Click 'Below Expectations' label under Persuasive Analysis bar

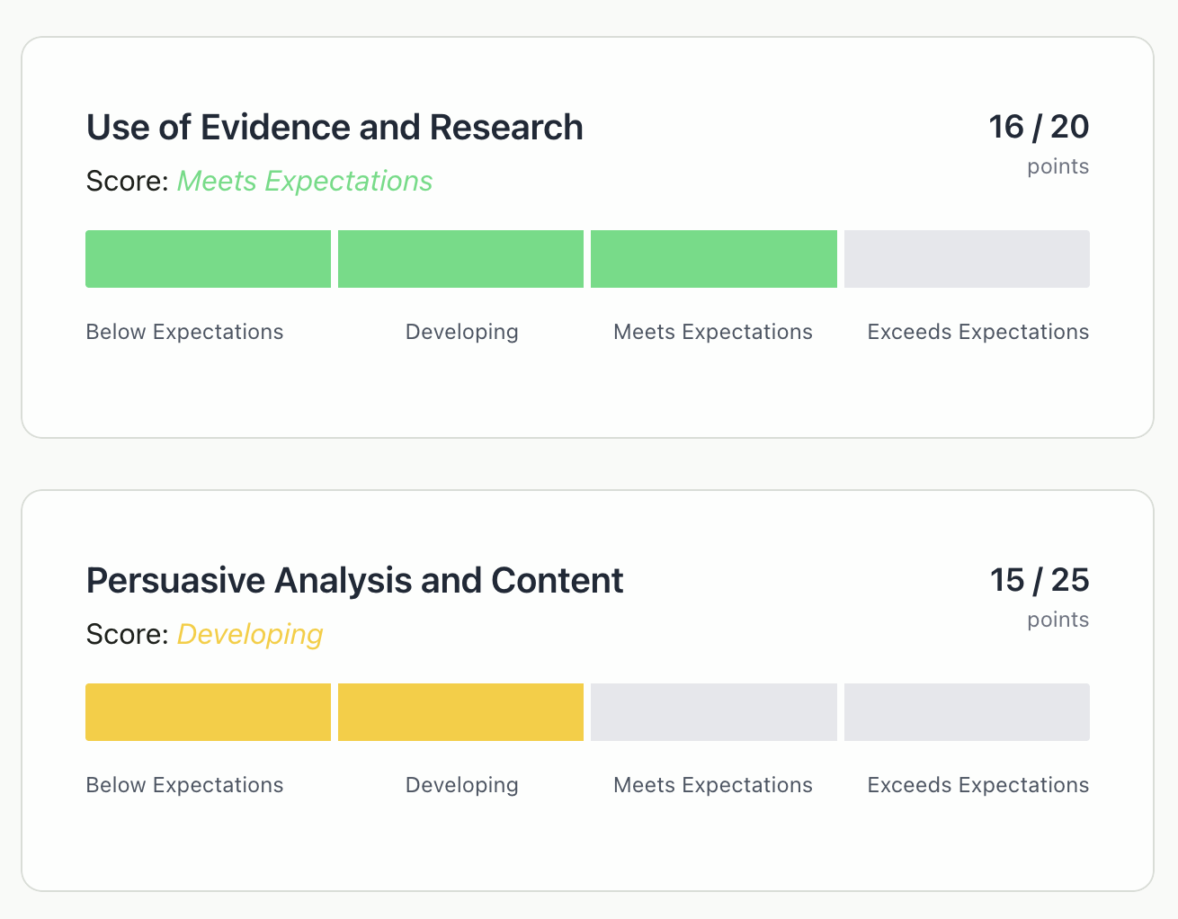[184, 785]
